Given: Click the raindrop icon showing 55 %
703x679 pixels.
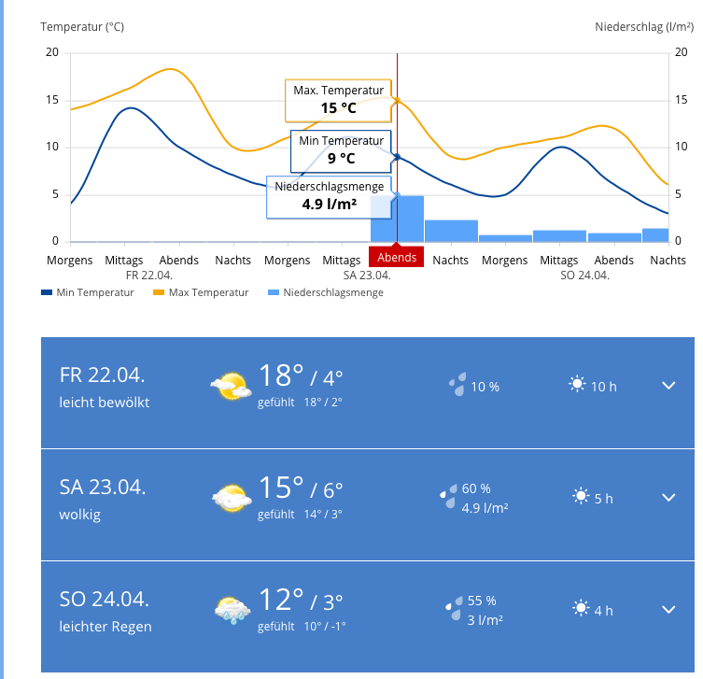Looking at the screenshot, I should click(x=454, y=609).
